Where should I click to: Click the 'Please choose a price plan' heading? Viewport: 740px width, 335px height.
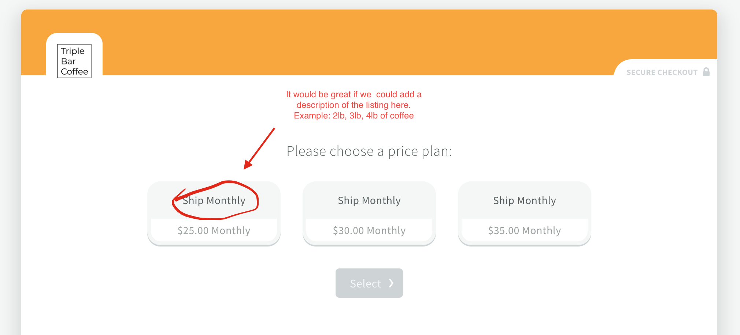(x=369, y=151)
